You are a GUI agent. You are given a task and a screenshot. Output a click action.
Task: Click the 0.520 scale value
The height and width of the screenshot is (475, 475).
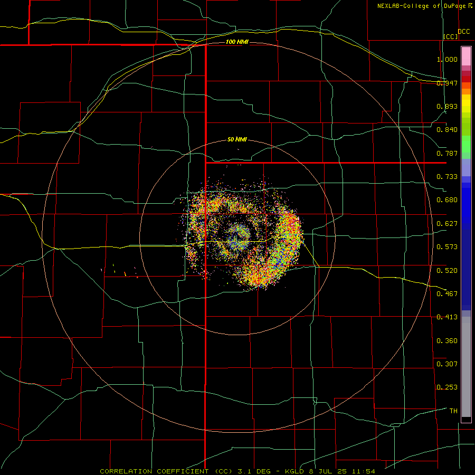click(447, 271)
